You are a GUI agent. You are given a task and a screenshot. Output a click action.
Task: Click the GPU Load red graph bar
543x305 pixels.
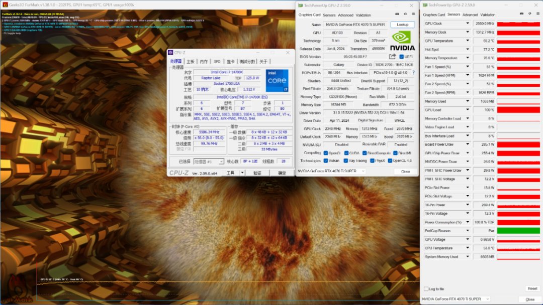coord(518,110)
